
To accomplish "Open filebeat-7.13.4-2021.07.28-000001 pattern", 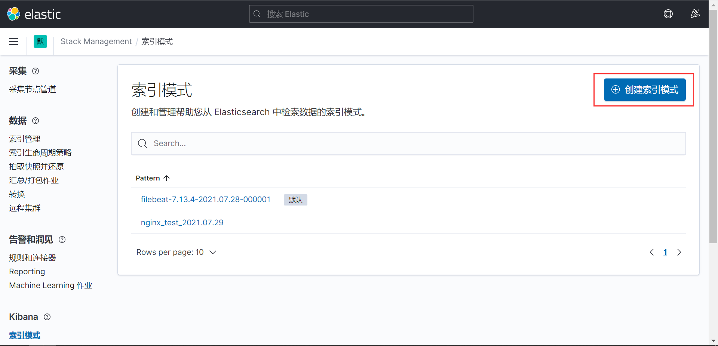I will tap(206, 200).
